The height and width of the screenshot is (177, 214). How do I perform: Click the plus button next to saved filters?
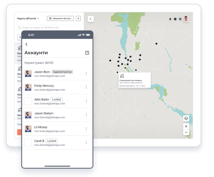(x=78, y=18)
